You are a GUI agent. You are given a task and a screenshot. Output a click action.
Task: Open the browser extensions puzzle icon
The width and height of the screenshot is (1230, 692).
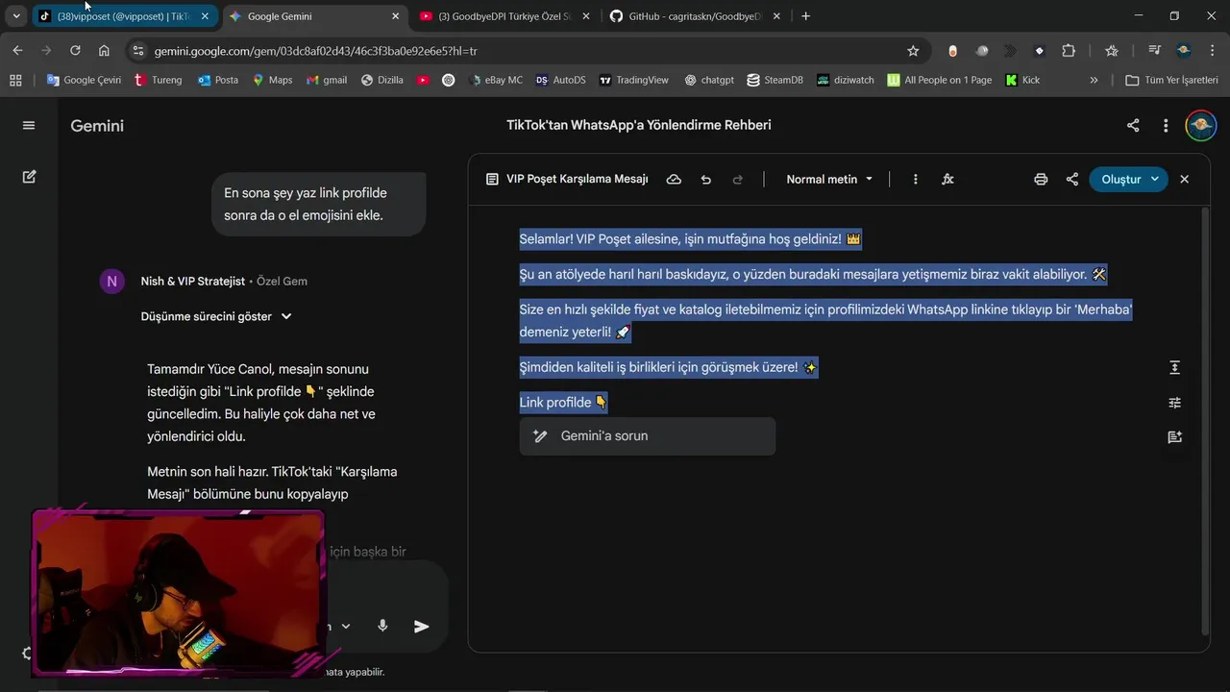[1069, 51]
